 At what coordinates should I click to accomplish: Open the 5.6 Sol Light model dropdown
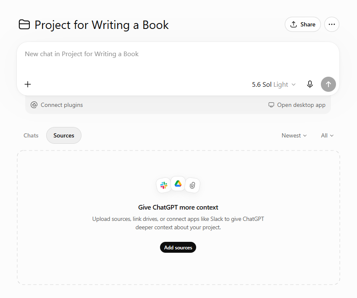coord(274,85)
